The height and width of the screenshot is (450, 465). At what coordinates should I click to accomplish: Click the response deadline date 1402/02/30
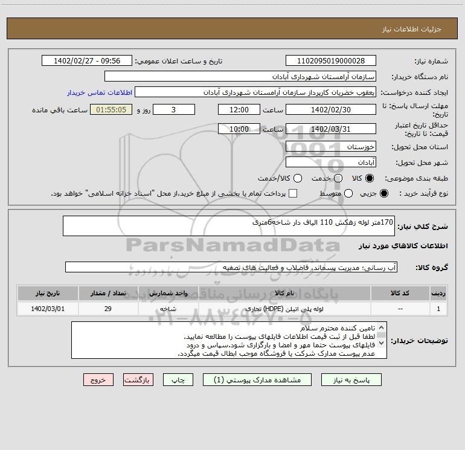point(331,109)
